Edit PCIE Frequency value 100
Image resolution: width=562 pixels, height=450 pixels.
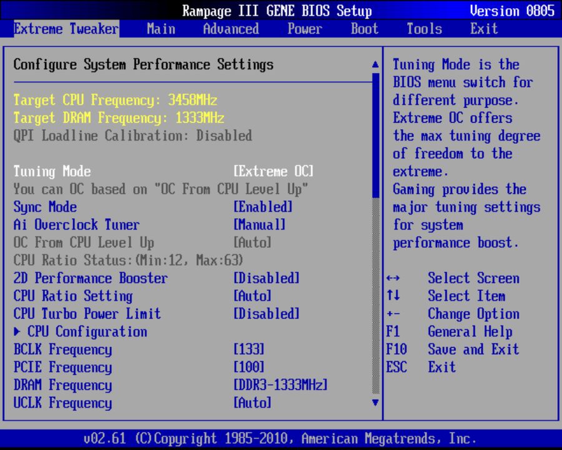[249, 367]
